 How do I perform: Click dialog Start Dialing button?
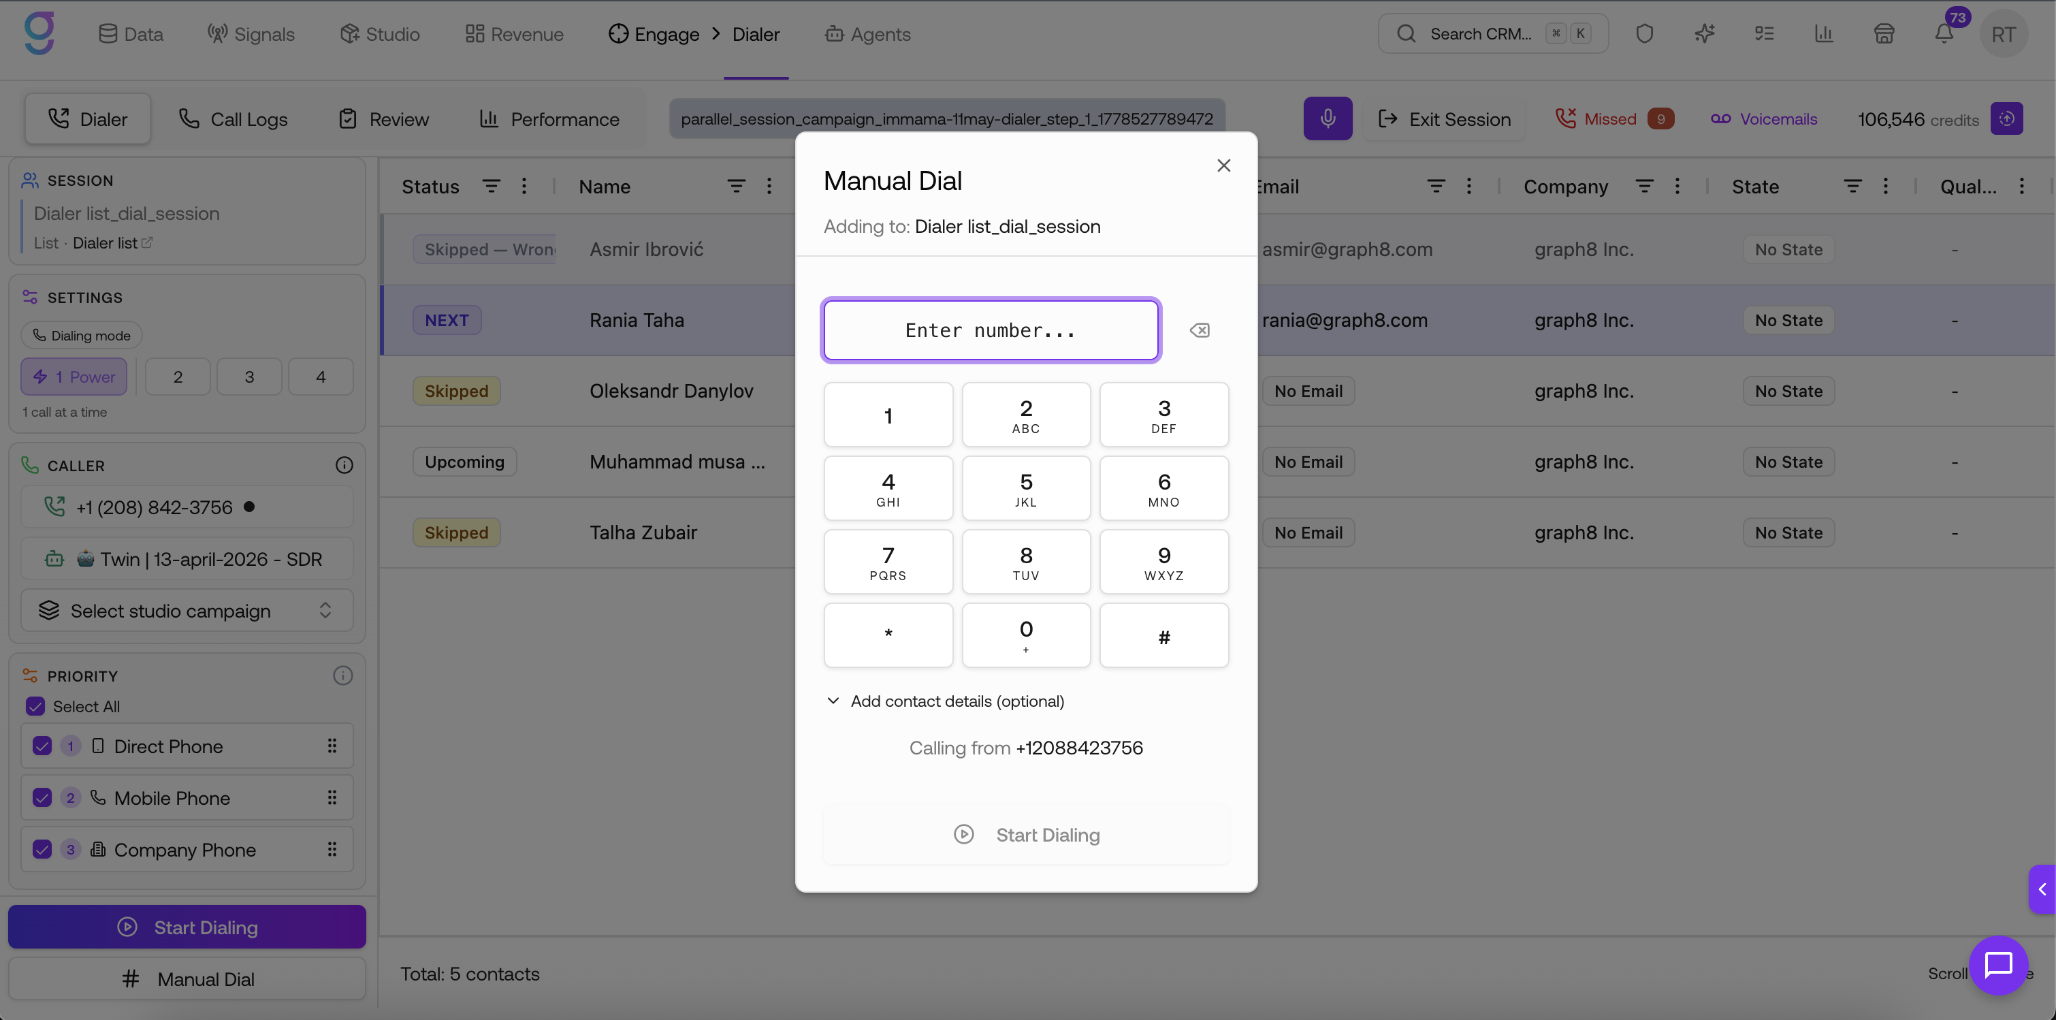click(1027, 835)
